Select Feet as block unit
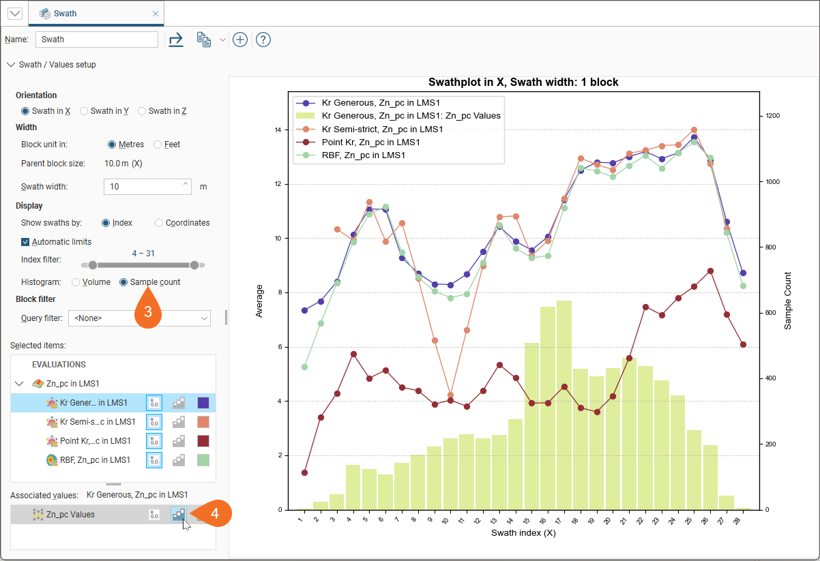820x561 pixels. 158,145
